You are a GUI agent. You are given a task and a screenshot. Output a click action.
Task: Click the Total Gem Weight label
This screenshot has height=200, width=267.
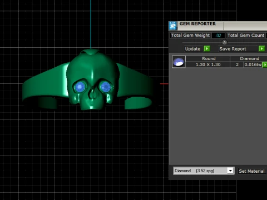click(190, 36)
